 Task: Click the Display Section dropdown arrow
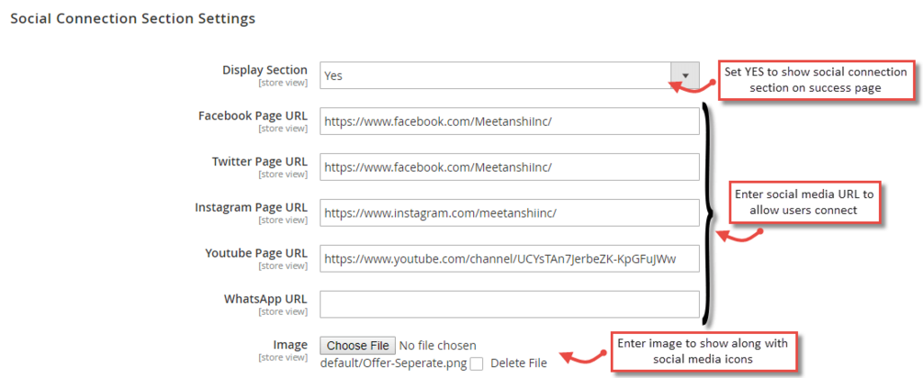pos(684,75)
